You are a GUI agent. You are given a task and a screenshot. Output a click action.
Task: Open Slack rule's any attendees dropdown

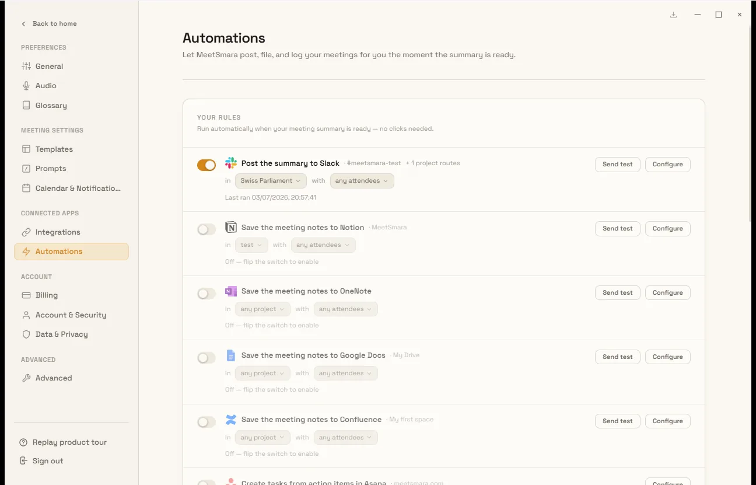362,181
